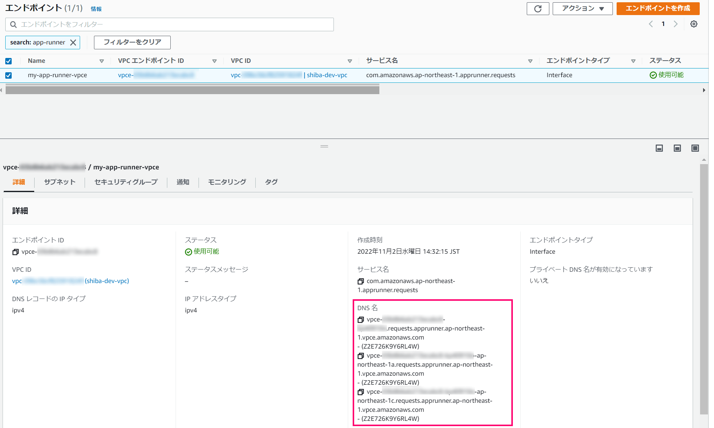This screenshot has width=714, height=428.
Task: Focus the endpoint filter search field
Action: pyautogui.click(x=170, y=24)
